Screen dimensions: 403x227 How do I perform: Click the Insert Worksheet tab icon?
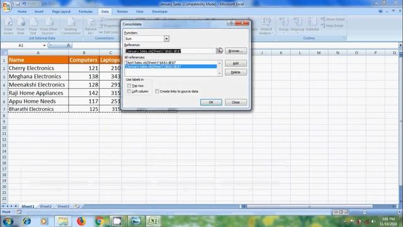point(77,206)
